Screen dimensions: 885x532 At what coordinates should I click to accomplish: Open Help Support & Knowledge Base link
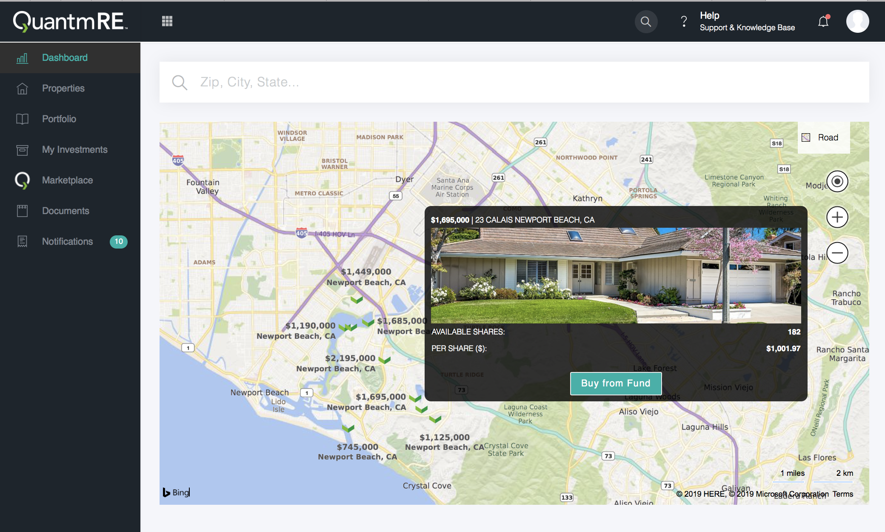(x=747, y=21)
